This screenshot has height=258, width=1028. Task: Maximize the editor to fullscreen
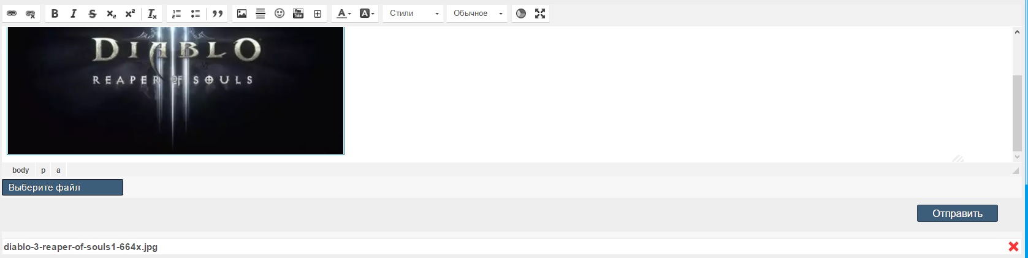click(540, 13)
